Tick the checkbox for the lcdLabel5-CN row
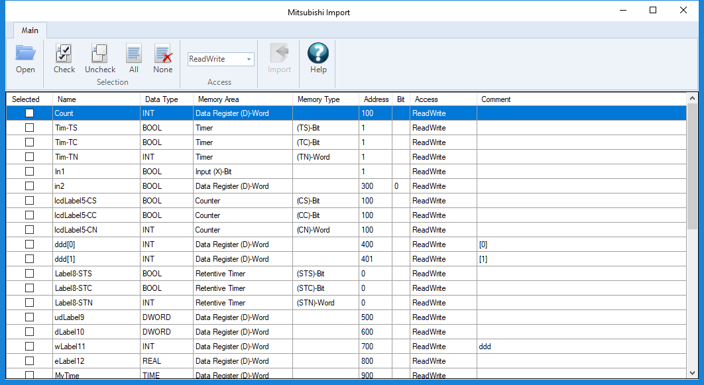Viewport: 704px width, 385px height. click(x=30, y=230)
